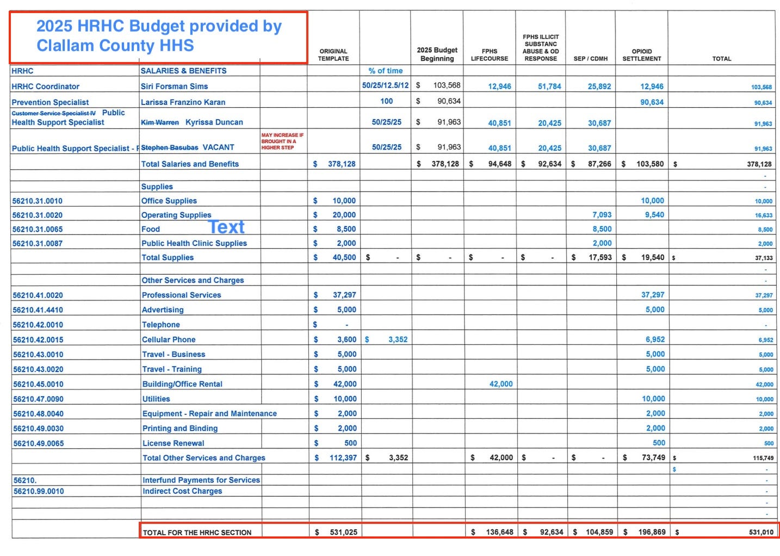The image size is (780, 556).
Task: Click the "Cellular Phone" row label
Action: [169, 339]
